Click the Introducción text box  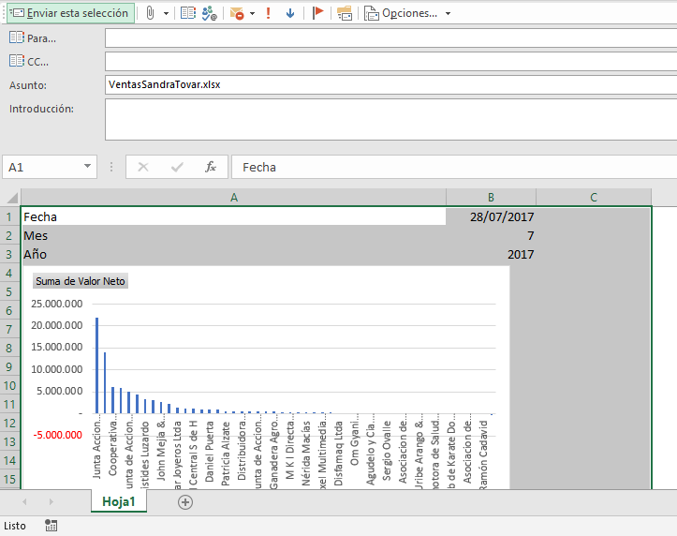390,119
